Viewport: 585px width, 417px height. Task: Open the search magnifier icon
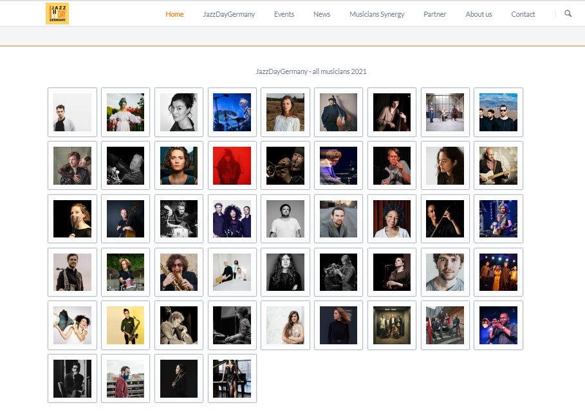[568, 14]
